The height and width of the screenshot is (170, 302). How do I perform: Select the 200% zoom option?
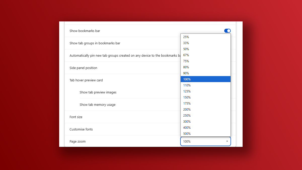(205, 110)
